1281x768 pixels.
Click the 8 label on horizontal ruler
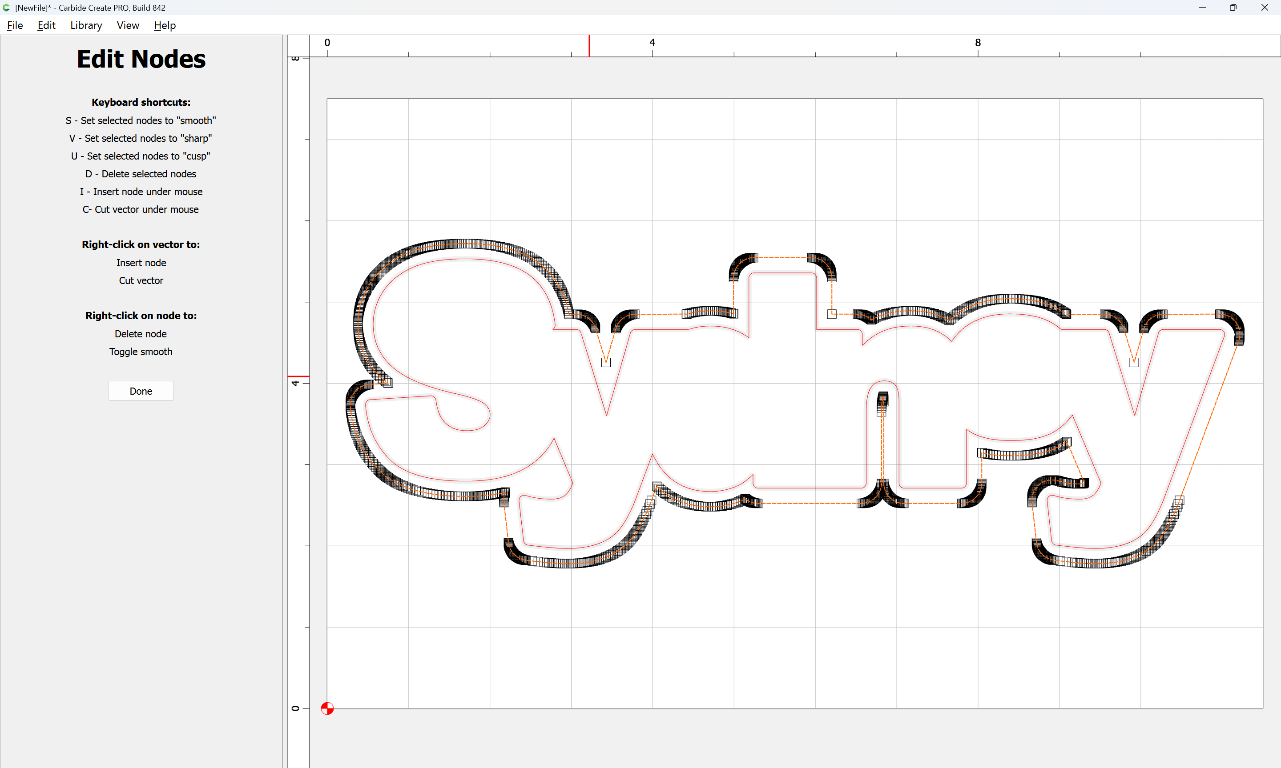(x=978, y=42)
